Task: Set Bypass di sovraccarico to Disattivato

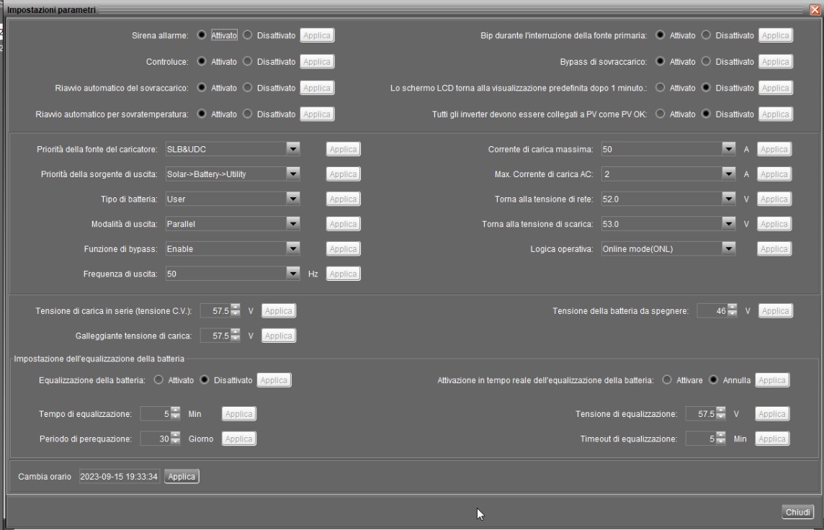Action: click(707, 61)
